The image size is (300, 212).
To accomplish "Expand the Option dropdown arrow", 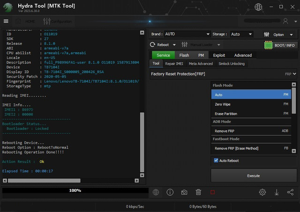I will 291,35.
